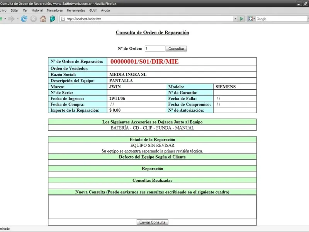This screenshot has height=232, width=309.
Task: Click the "Nº de Serie:" label
Action: pos(62,93)
